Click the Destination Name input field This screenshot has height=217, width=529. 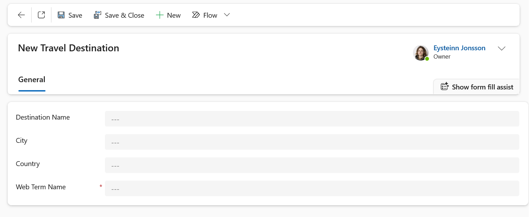click(312, 119)
